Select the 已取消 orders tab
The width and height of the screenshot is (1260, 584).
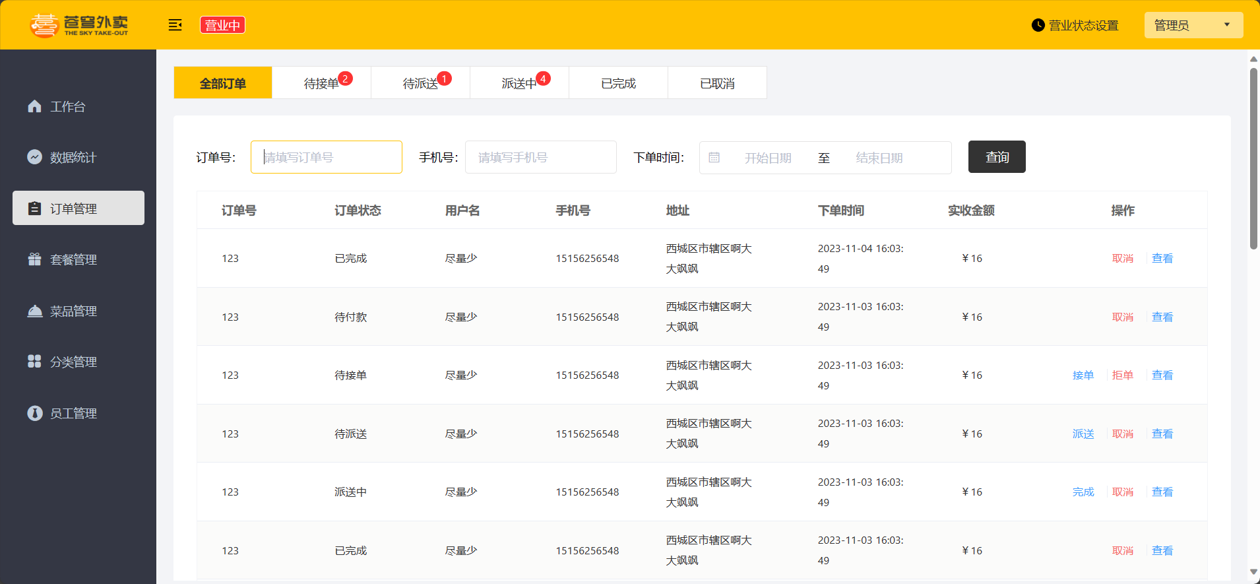pos(717,83)
